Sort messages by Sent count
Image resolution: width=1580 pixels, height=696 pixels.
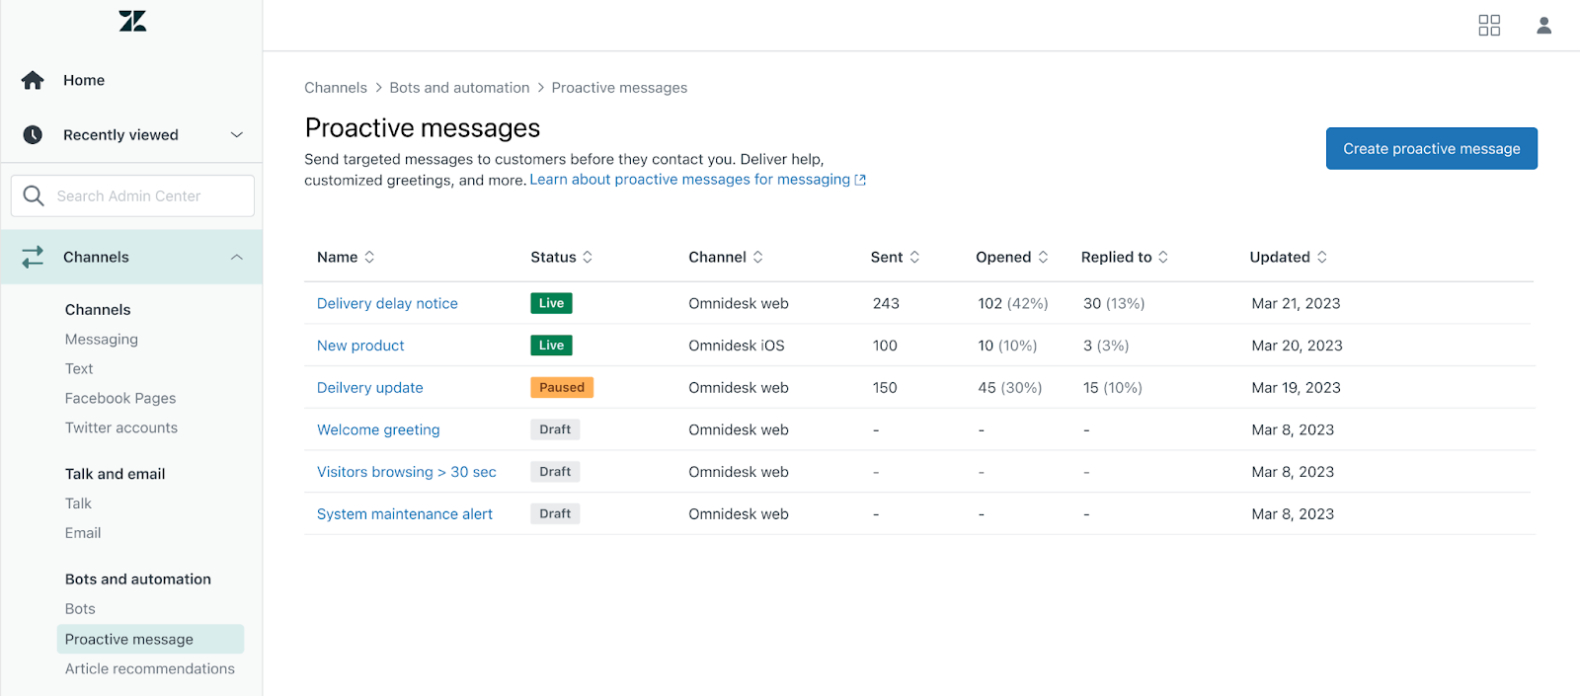[914, 257]
